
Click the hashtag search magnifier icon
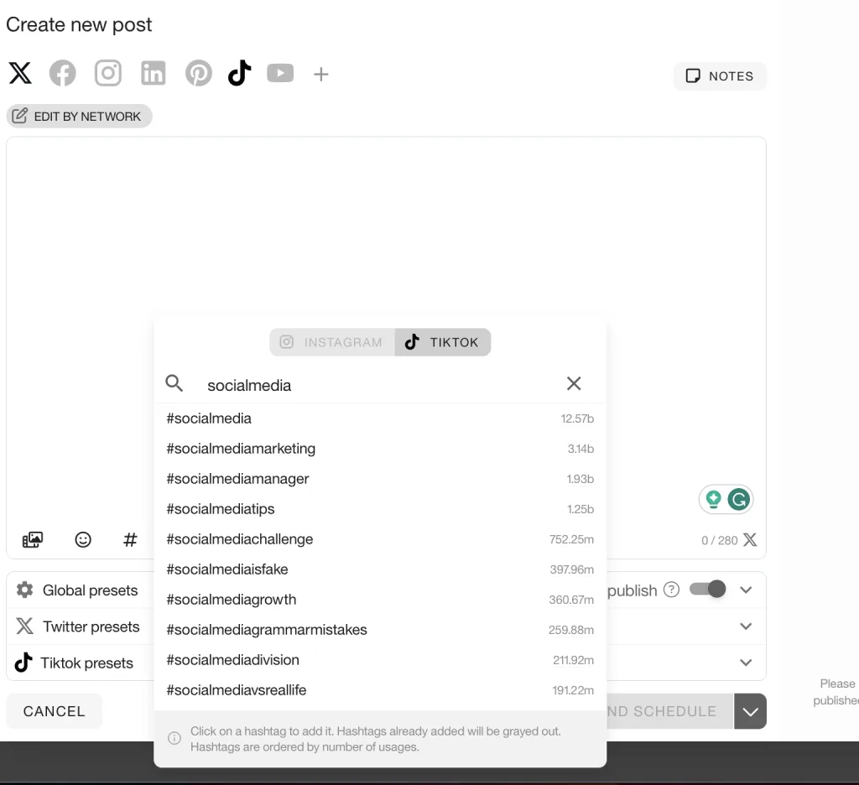174,383
